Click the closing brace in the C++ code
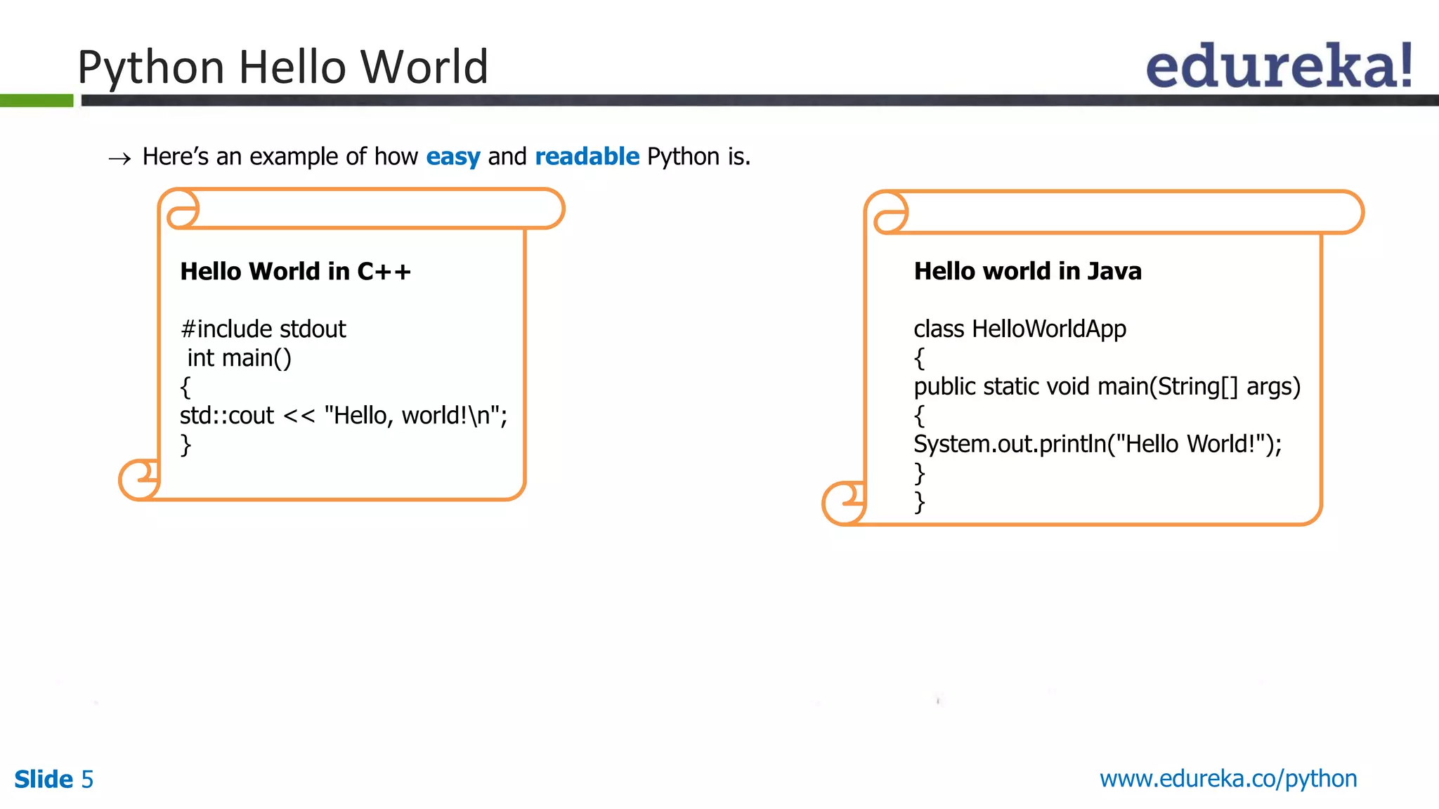Viewport: 1439px width, 809px height. pos(185,445)
